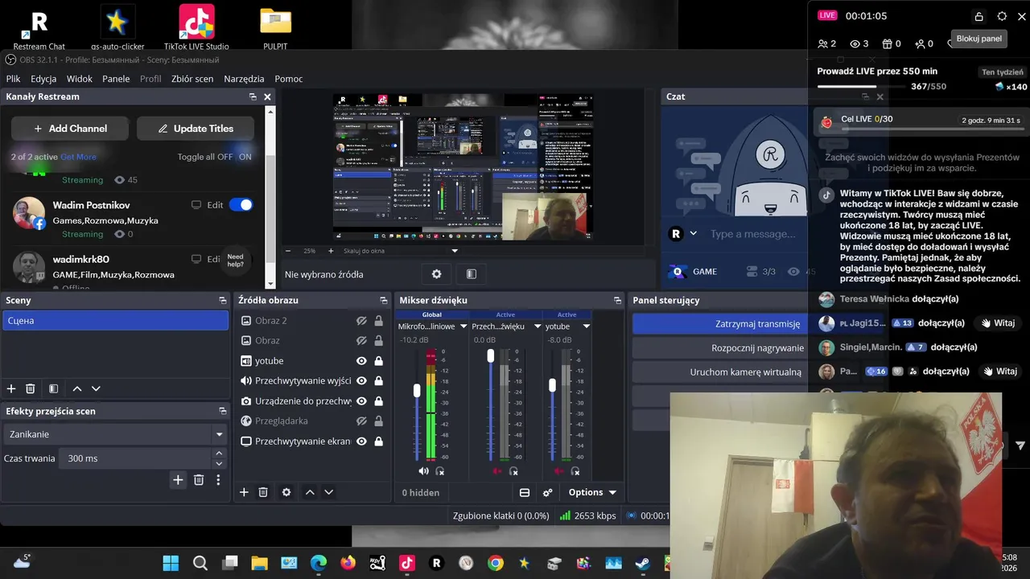This screenshot has width=1030, height=579.
Task: Open the Widok menu
Action: coord(80,79)
